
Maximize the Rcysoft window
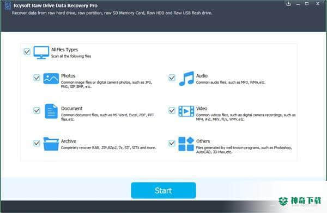(x=307, y=4)
